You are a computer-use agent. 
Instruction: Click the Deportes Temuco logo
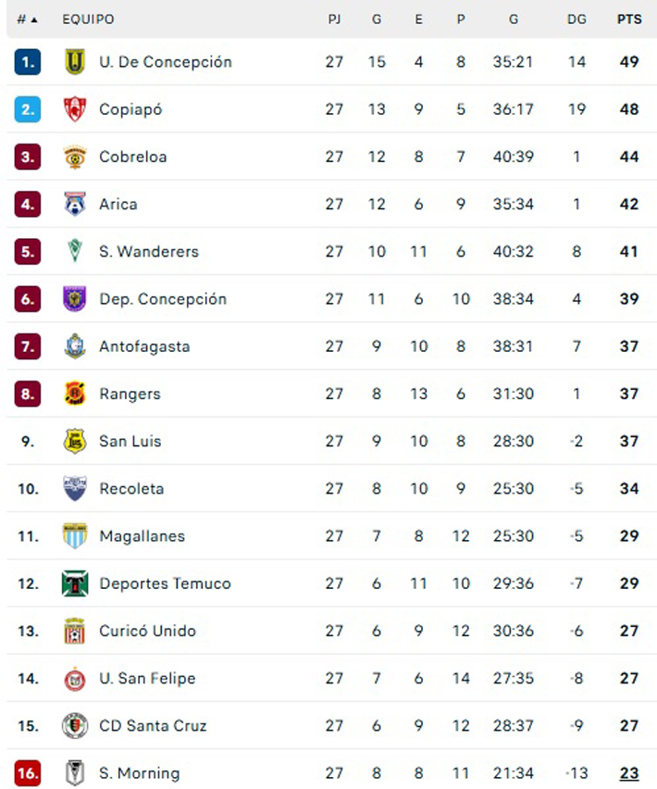(74, 583)
